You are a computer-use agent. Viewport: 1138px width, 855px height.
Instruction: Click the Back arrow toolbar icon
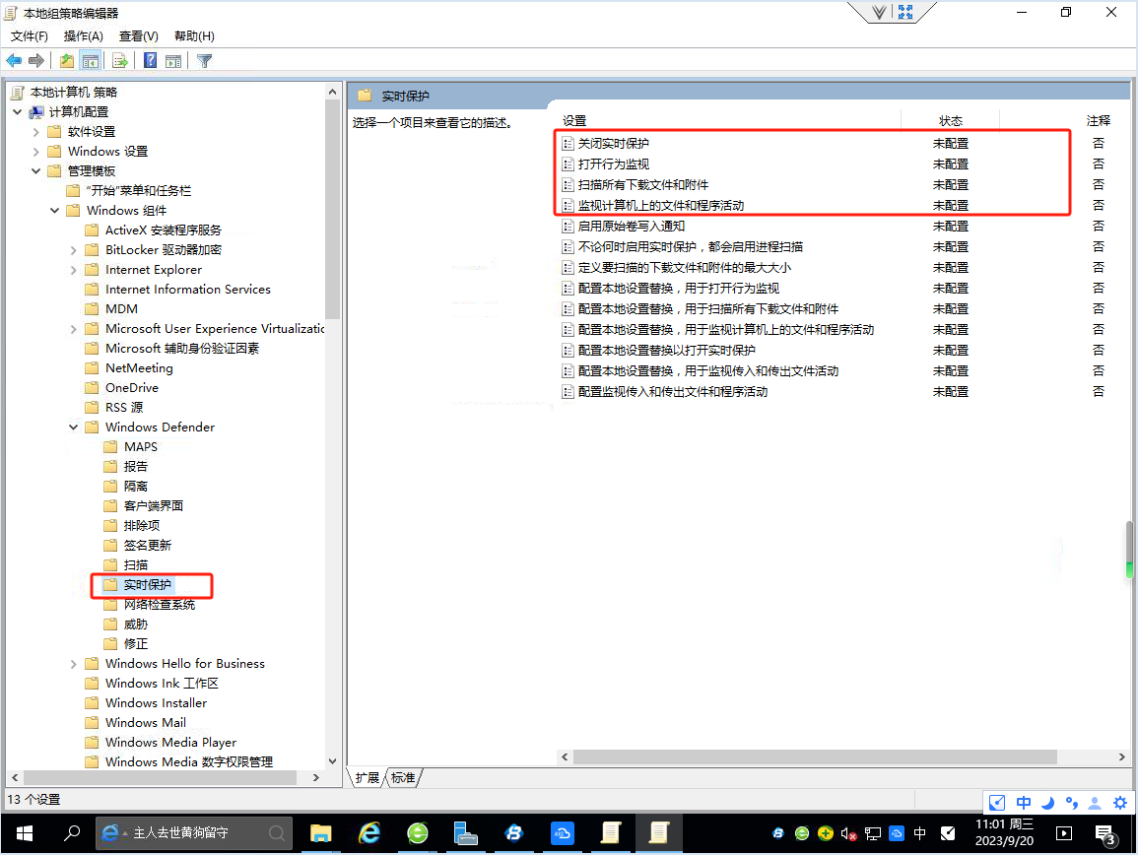point(14,61)
